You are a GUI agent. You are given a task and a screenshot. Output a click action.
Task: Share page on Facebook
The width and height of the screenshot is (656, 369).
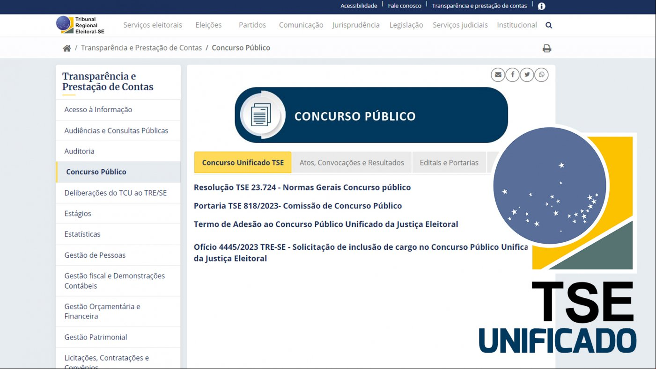coord(512,75)
